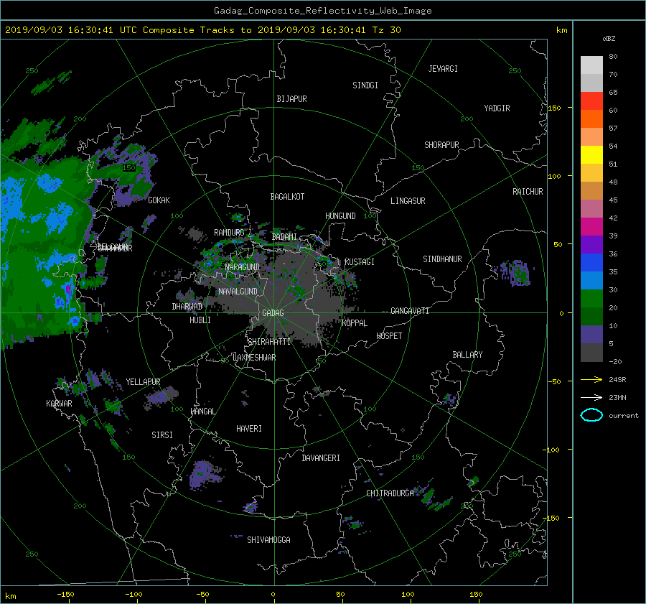This screenshot has width=646, height=604.
Task: Click the HOSPET town label
Action: click(x=389, y=336)
